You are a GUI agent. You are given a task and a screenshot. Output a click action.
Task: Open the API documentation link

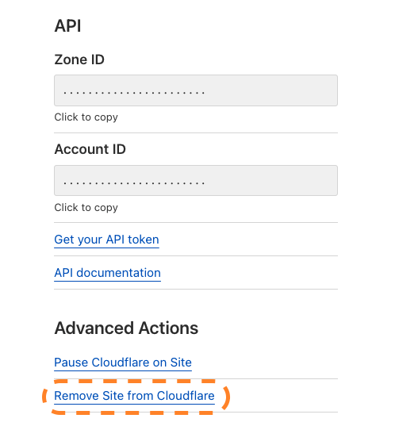(x=107, y=273)
